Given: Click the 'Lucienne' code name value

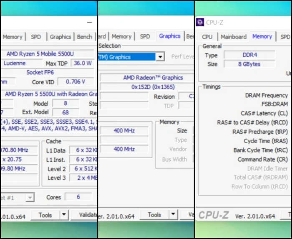Looking at the screenshot, I should [21, 63].
